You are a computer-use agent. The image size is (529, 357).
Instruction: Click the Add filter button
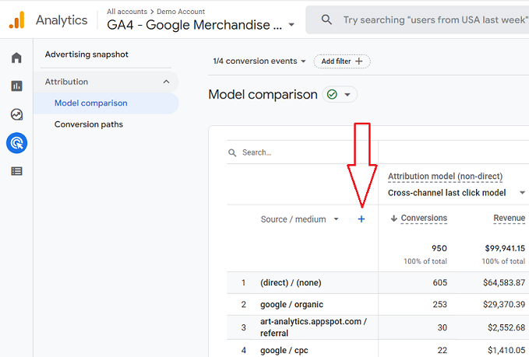342,61
